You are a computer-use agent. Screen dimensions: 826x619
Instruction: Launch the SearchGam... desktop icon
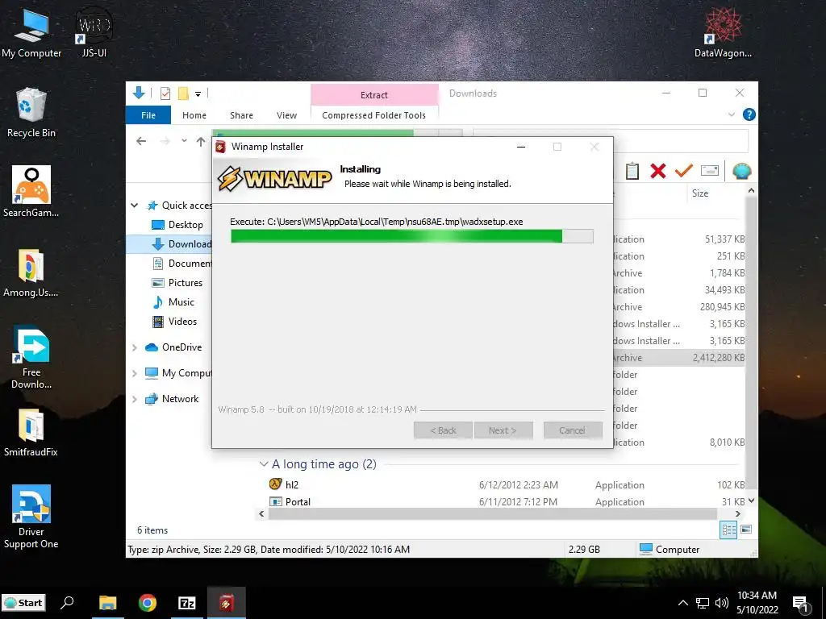pyautogui.click(x=31, y=192)
